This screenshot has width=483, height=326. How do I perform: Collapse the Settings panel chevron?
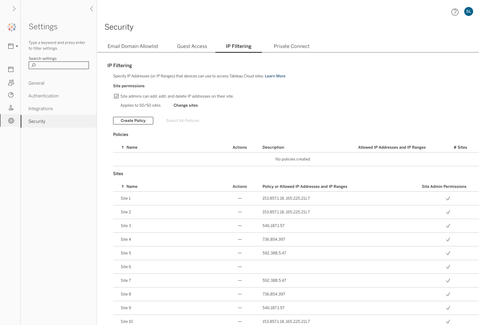91,9
